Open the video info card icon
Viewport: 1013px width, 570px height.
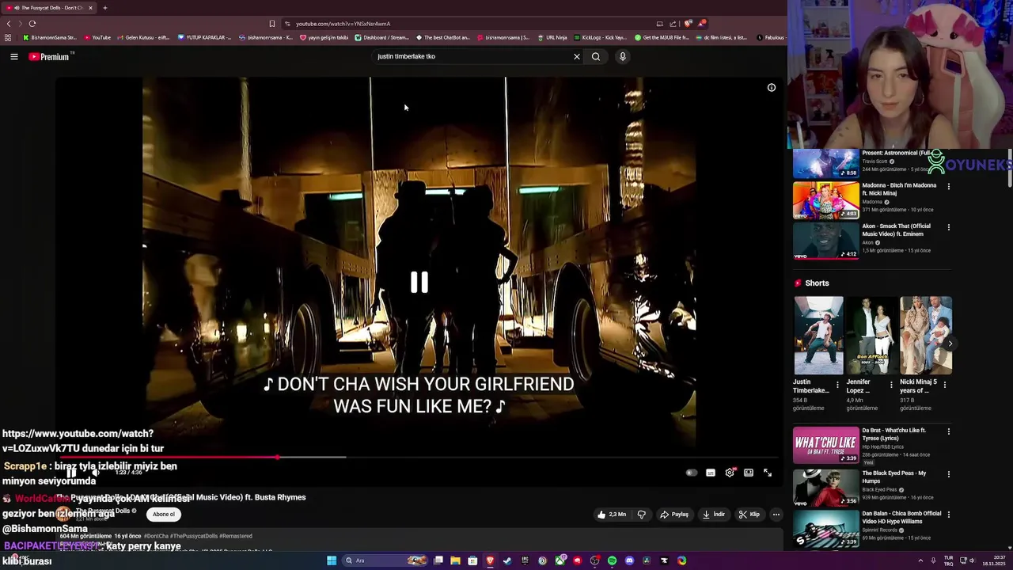coord(772,88)
